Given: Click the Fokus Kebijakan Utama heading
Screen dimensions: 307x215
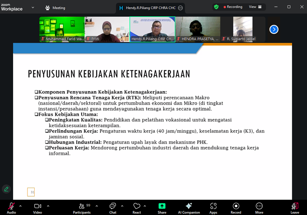Looking at the screenshot, I should [x=66, y=114].
